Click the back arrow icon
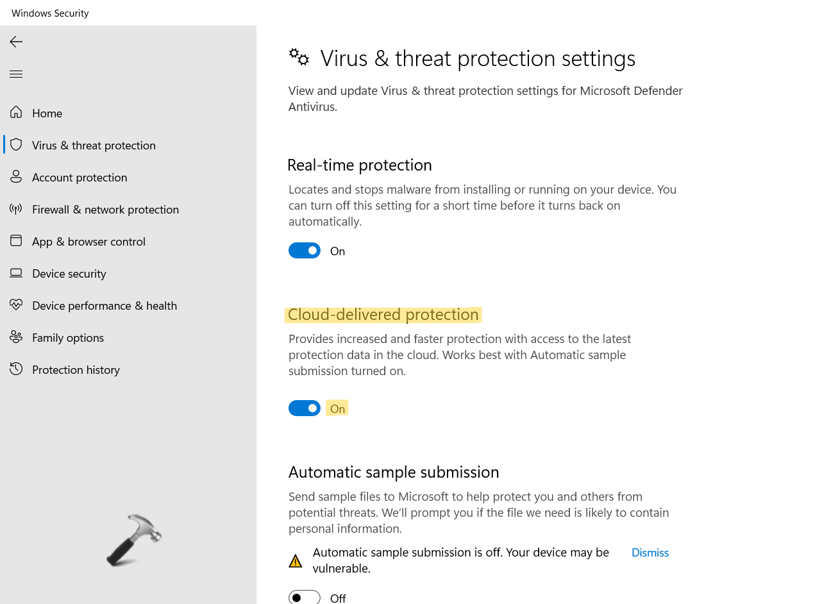 click(16, 42)
